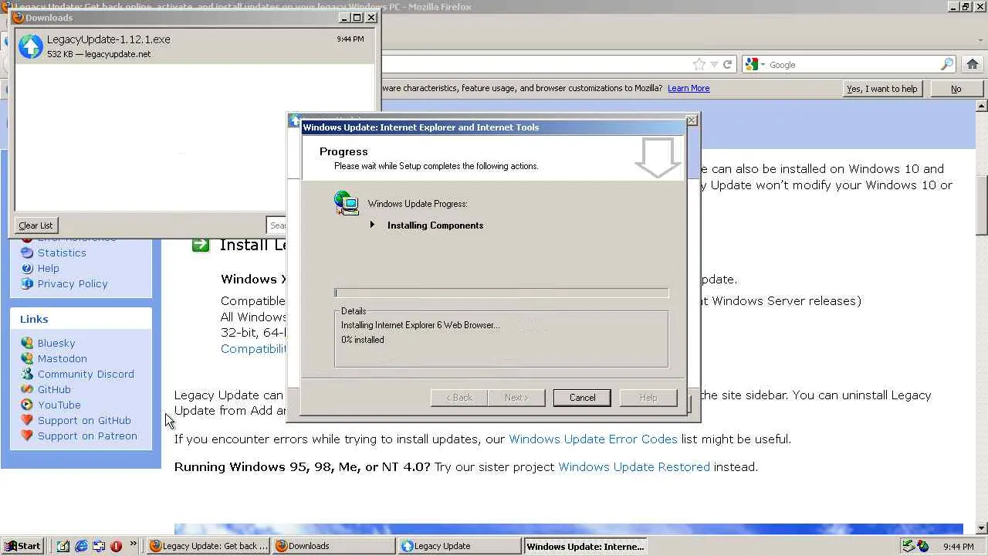Click the 'Installing Components' status text

click(x=435, y=225)
